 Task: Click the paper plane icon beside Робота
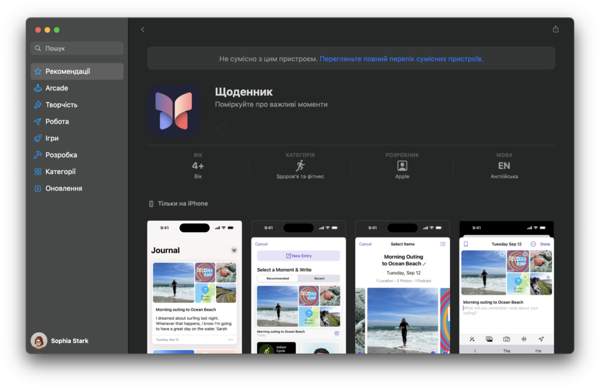coord(38,122)
